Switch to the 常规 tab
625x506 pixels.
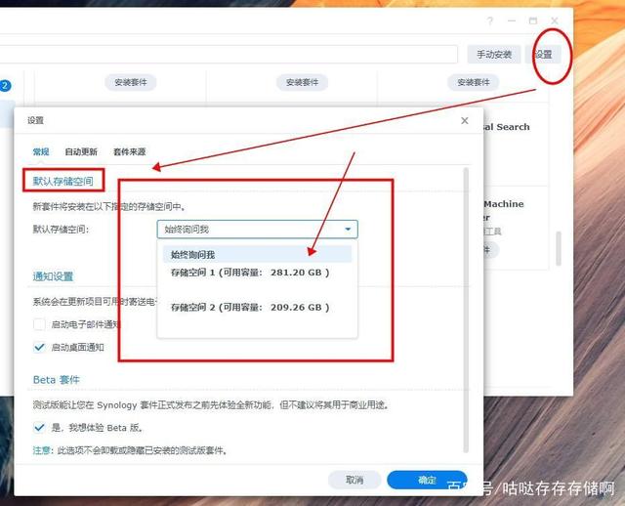[41, 151]
